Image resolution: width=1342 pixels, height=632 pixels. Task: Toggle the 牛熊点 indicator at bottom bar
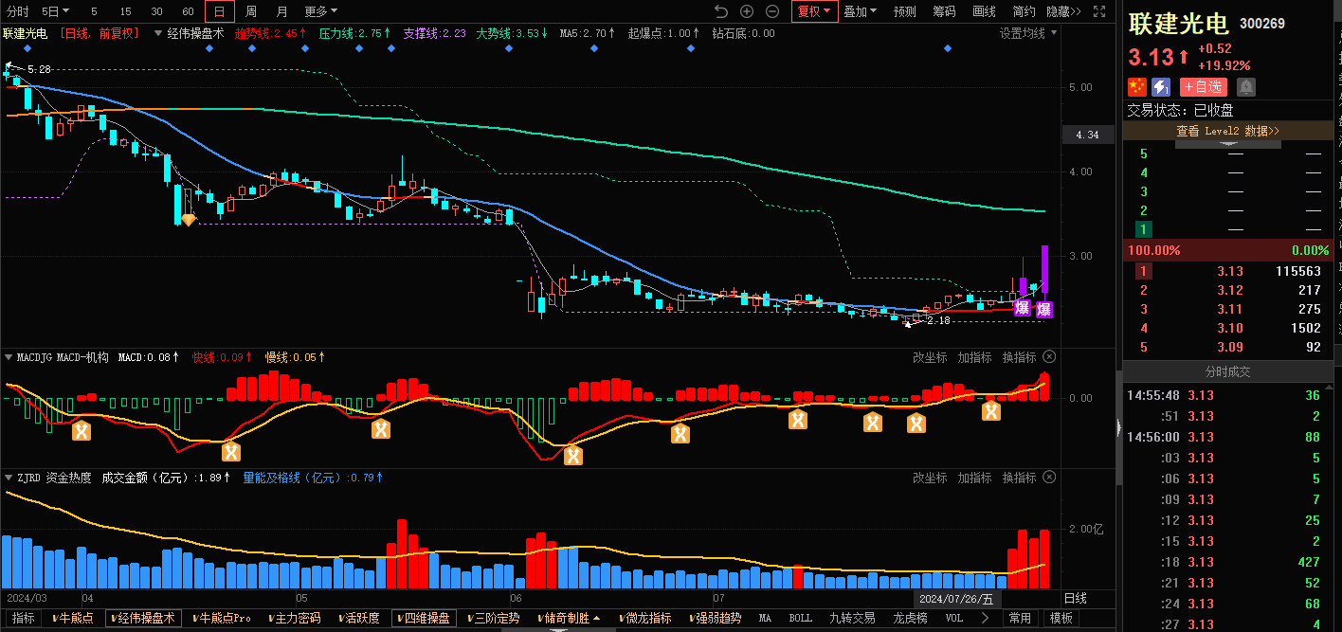pos(74,618)
